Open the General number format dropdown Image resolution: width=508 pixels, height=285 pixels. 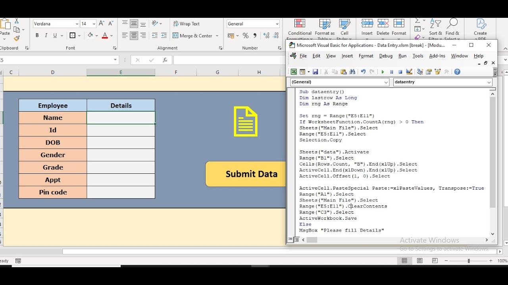pyautogui.click(x=277, y=24)
